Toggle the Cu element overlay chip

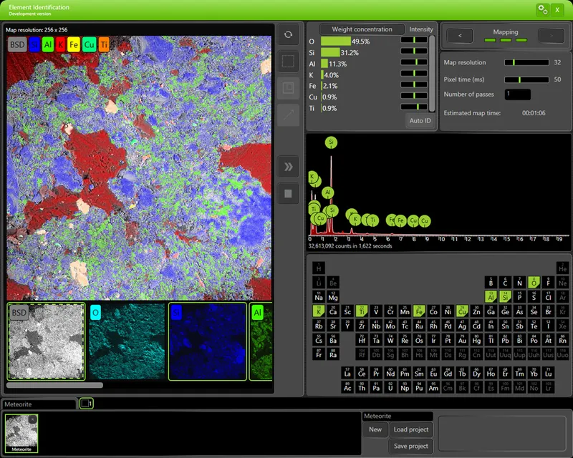click(x=89, y=45)
